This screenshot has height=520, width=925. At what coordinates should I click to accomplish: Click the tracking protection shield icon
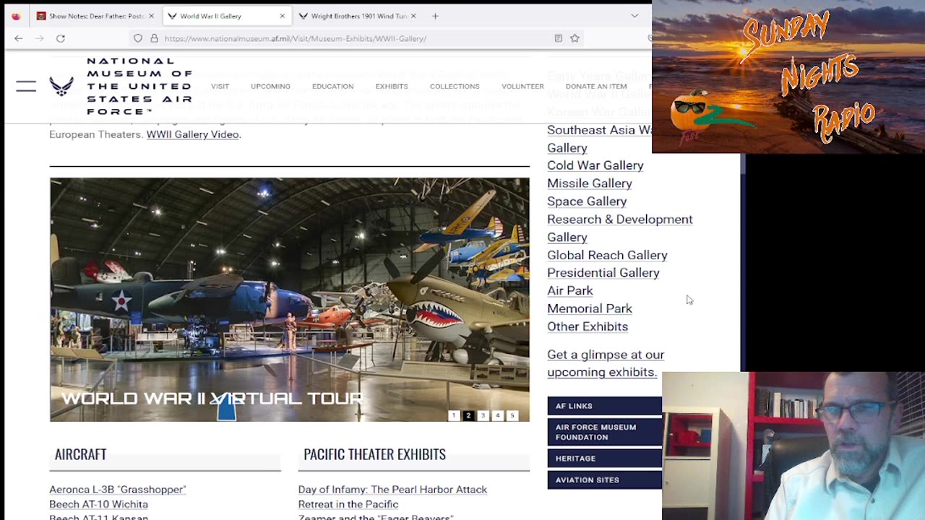[x=138, y=38]
